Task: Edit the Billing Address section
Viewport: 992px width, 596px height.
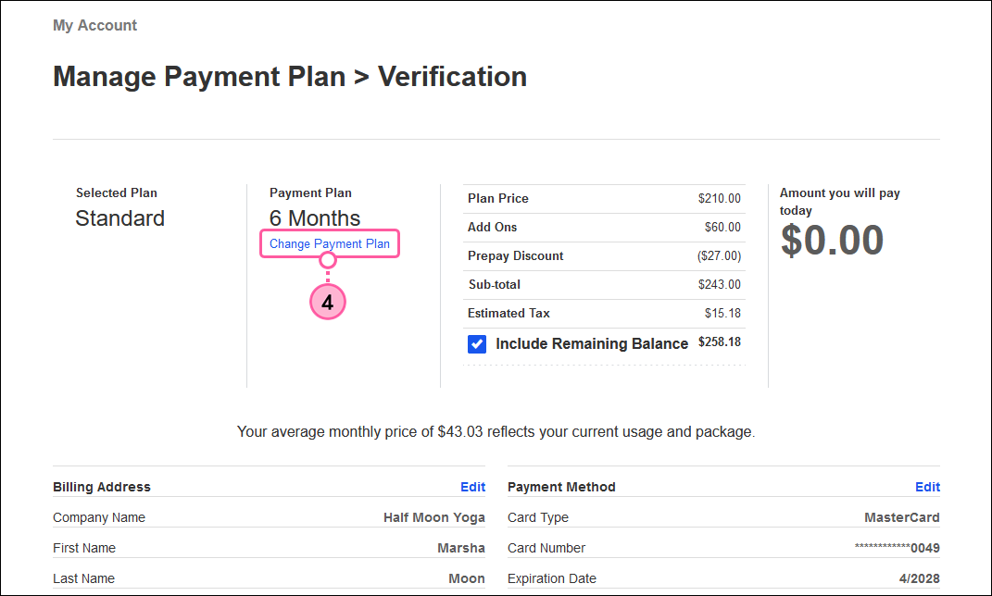Action: pos(472,487)
